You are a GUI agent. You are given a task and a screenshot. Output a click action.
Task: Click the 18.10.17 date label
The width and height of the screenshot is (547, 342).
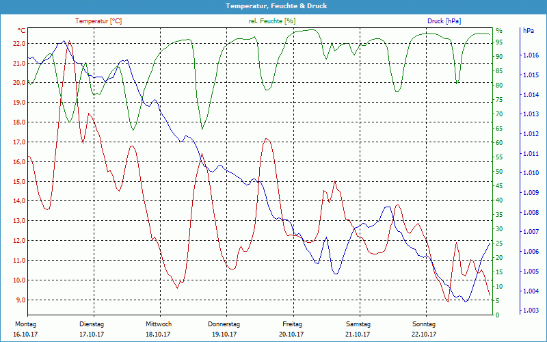click(158, 334)
